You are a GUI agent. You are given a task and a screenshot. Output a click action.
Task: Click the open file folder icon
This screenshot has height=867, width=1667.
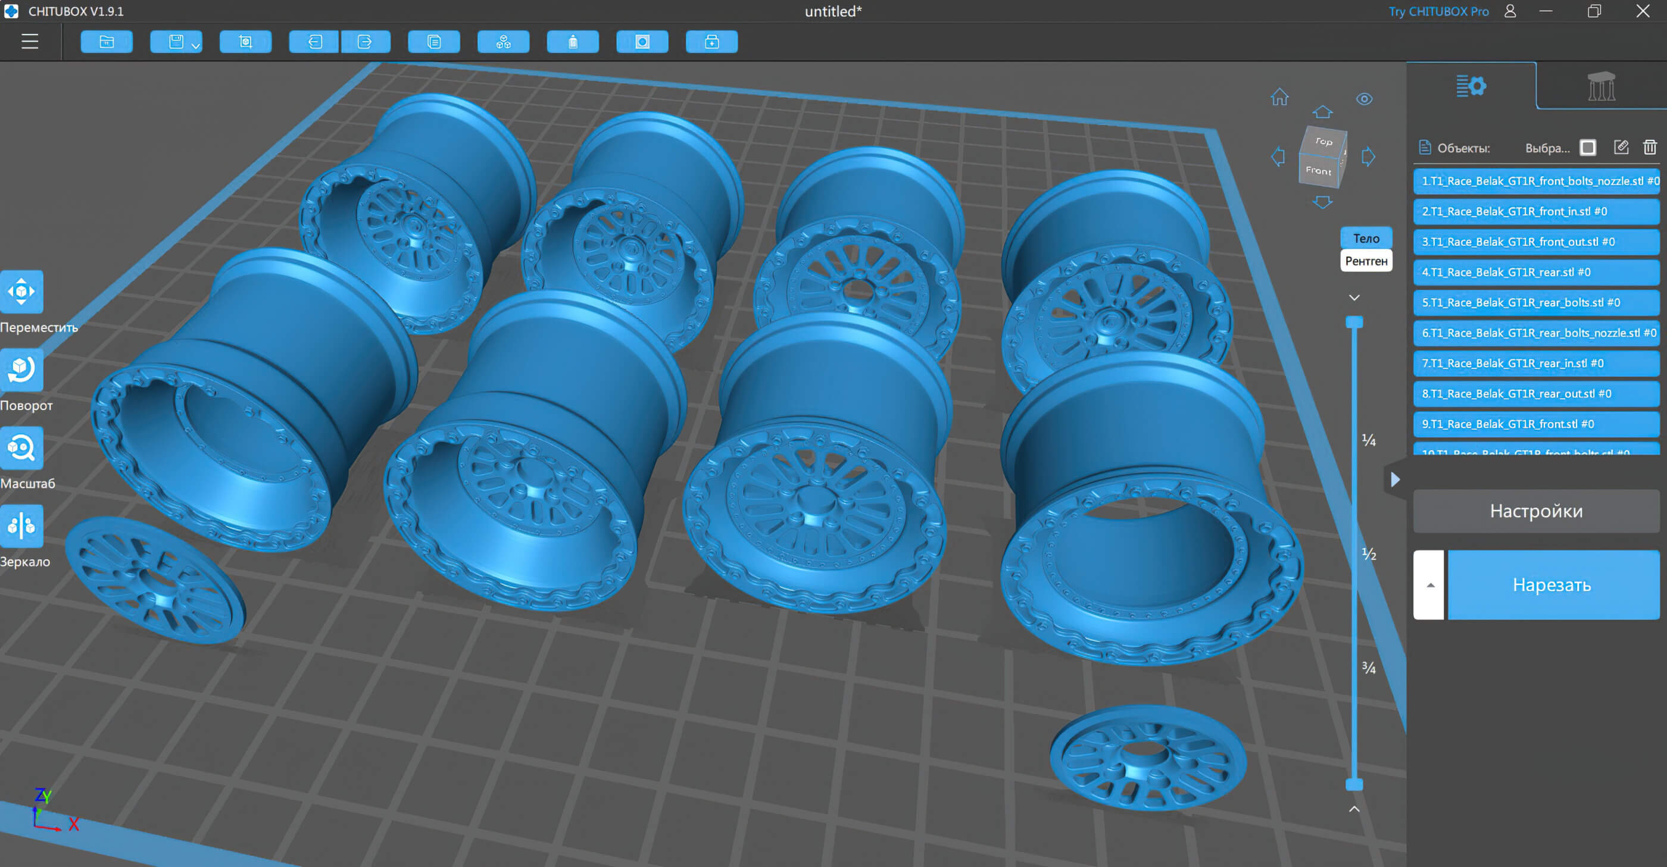pyautogui.click(x=107, y=42)
